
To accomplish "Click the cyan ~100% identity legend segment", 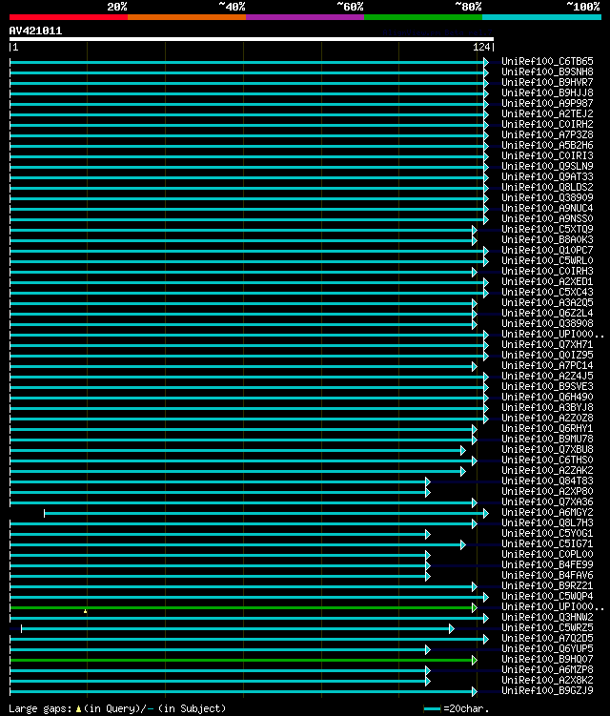I will 541,17.
